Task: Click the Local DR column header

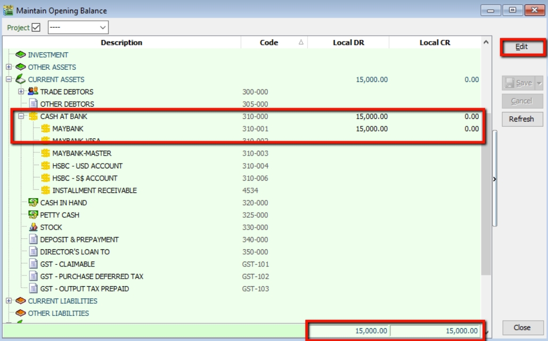Action: click(x=348, y=43)
